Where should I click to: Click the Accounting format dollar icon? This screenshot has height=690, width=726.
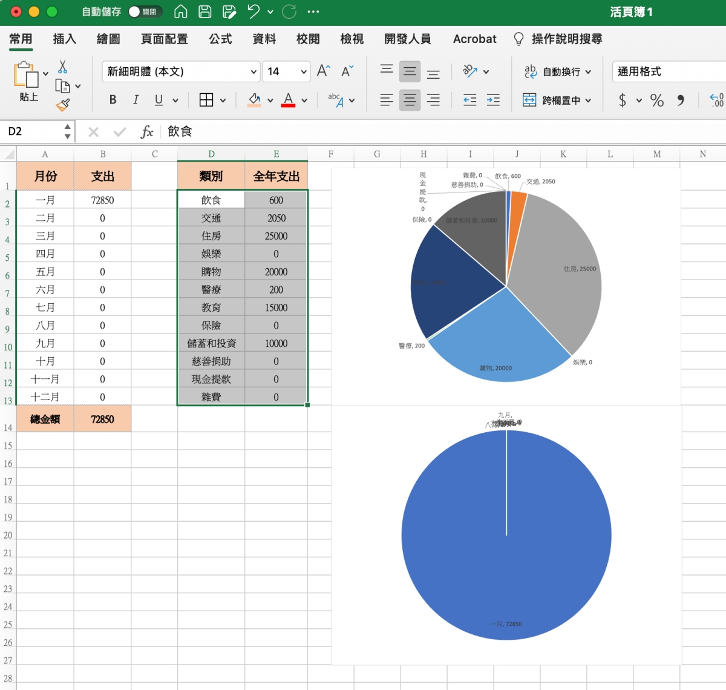622,100
